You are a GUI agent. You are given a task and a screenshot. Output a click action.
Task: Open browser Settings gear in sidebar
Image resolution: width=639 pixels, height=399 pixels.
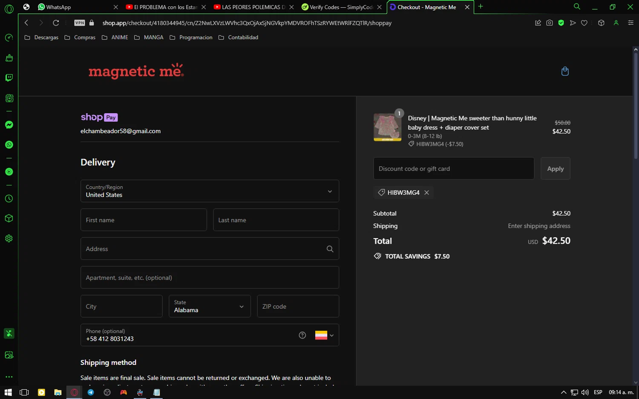9,238
